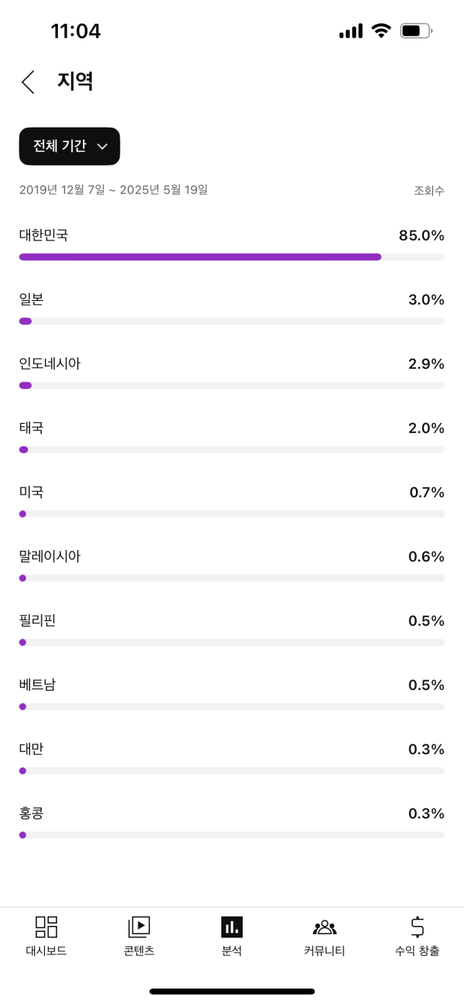Open the 대시보드 dashboard icon
Screen dimensions: 464x1004
[46, 927]
